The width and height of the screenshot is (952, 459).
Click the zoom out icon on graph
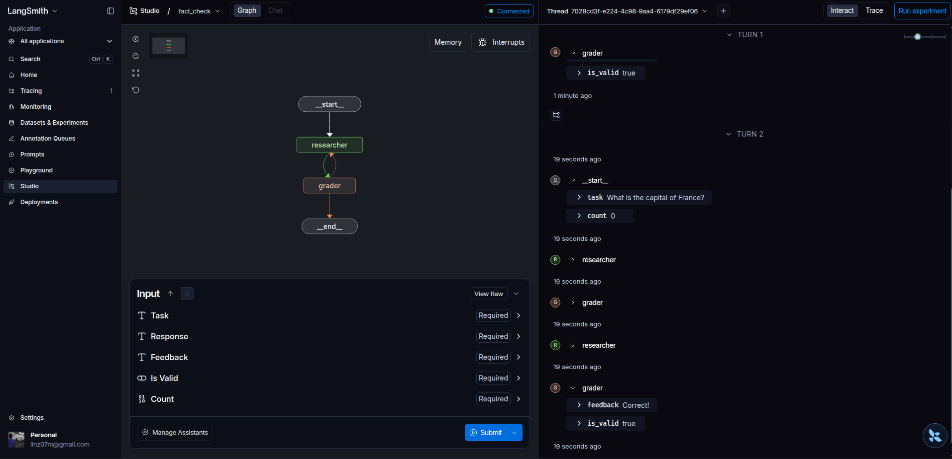coord(136,57)
